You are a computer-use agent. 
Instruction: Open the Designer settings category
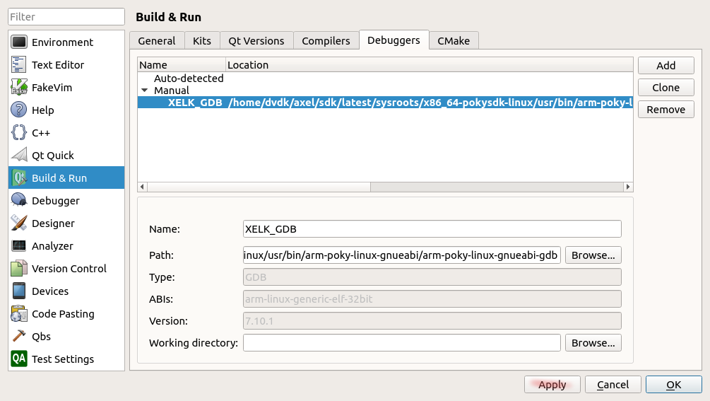pos(53,223)
